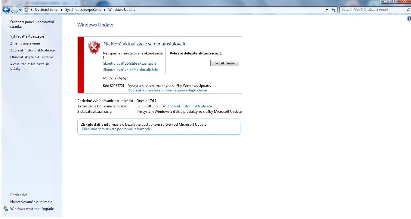This screenshot has width=411, height=219.
Task: Click the Získajte ďalšie informácie o bezplatne dostupnom softvéri text
Action: tap(144, 124)
